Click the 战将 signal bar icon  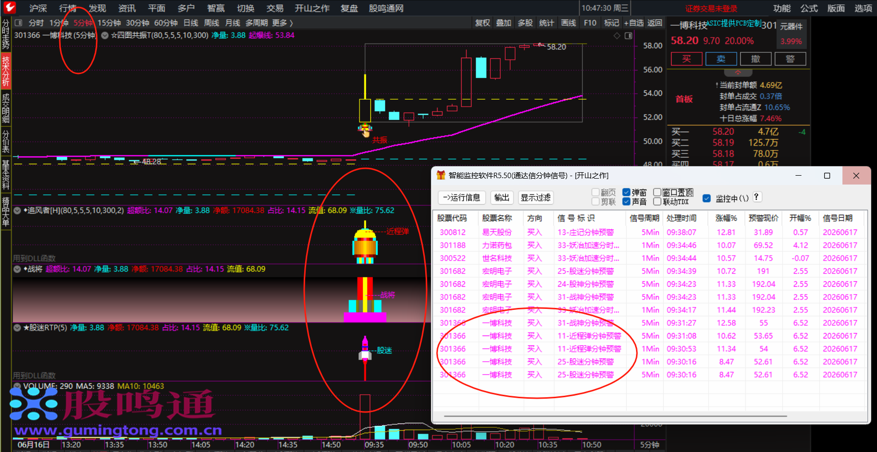365,300
